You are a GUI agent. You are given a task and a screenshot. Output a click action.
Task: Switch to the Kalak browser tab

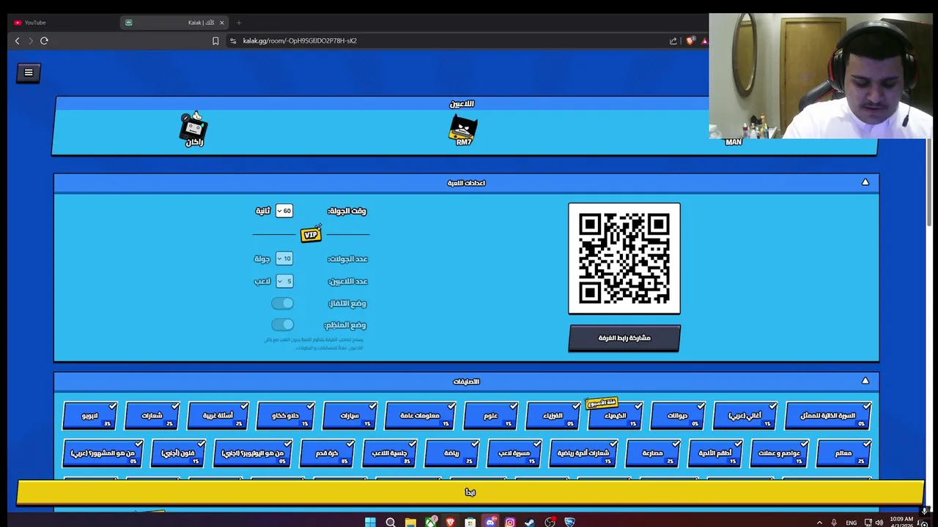[x=174, y=23]
